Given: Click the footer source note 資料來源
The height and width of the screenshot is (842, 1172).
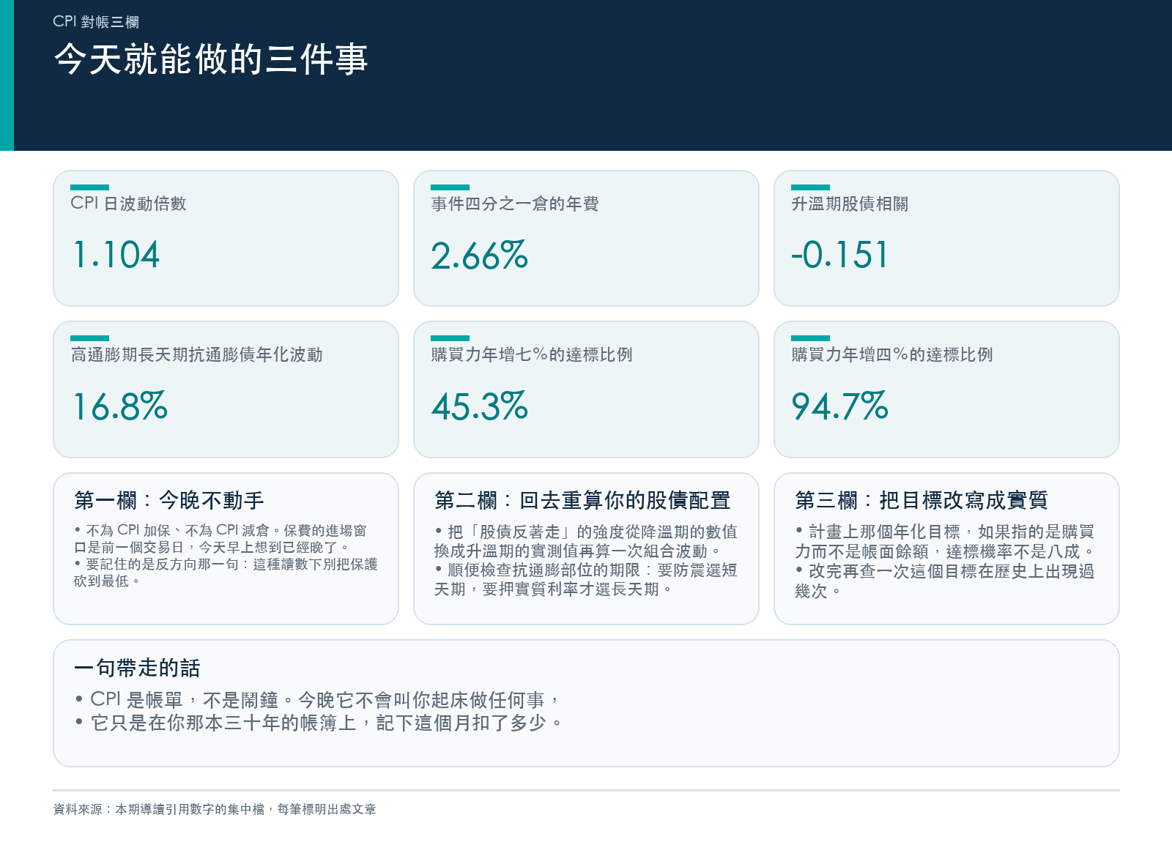Looking at the screenshot, I should [215, 809].
